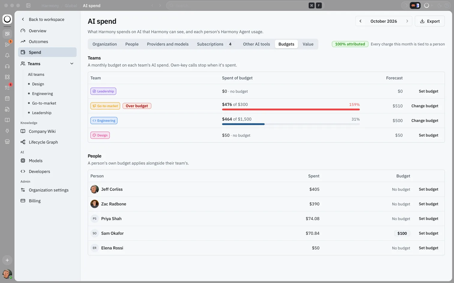Open Other AI tools tab
Image resolution: width=454 pixels, height=283 pixels.
point(256,44)
